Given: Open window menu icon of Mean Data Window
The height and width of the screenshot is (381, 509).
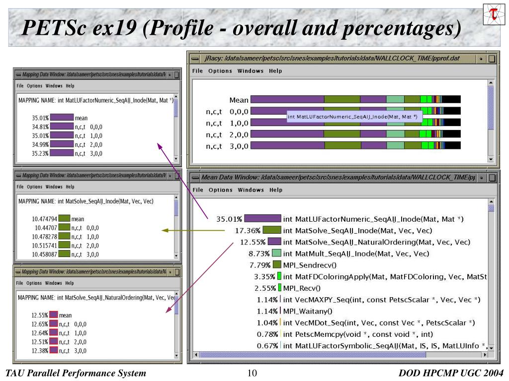Looking at the screenshot, I should tap(195, 178).
